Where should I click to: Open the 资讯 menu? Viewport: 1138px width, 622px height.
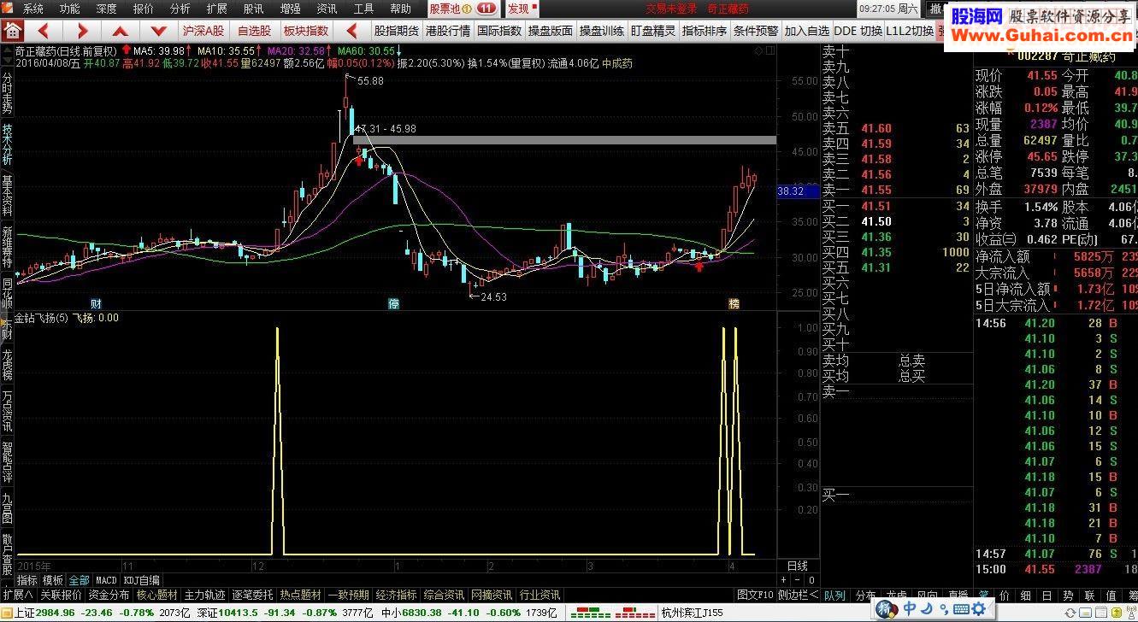coord(327,9)
